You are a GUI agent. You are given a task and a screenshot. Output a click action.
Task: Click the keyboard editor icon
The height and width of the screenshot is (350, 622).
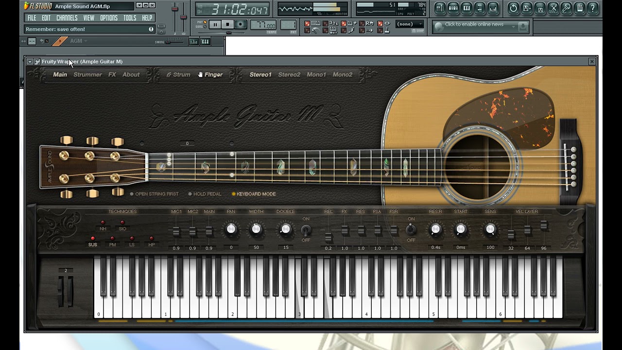tap(205, 42)
